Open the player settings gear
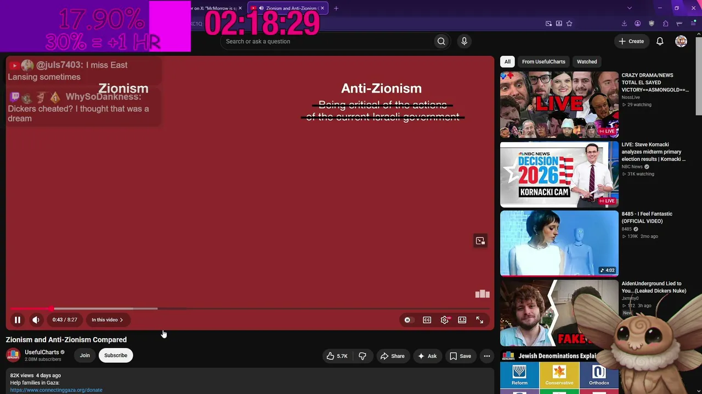This screenshot has height=394, width=702. click(x=445, y=320)
